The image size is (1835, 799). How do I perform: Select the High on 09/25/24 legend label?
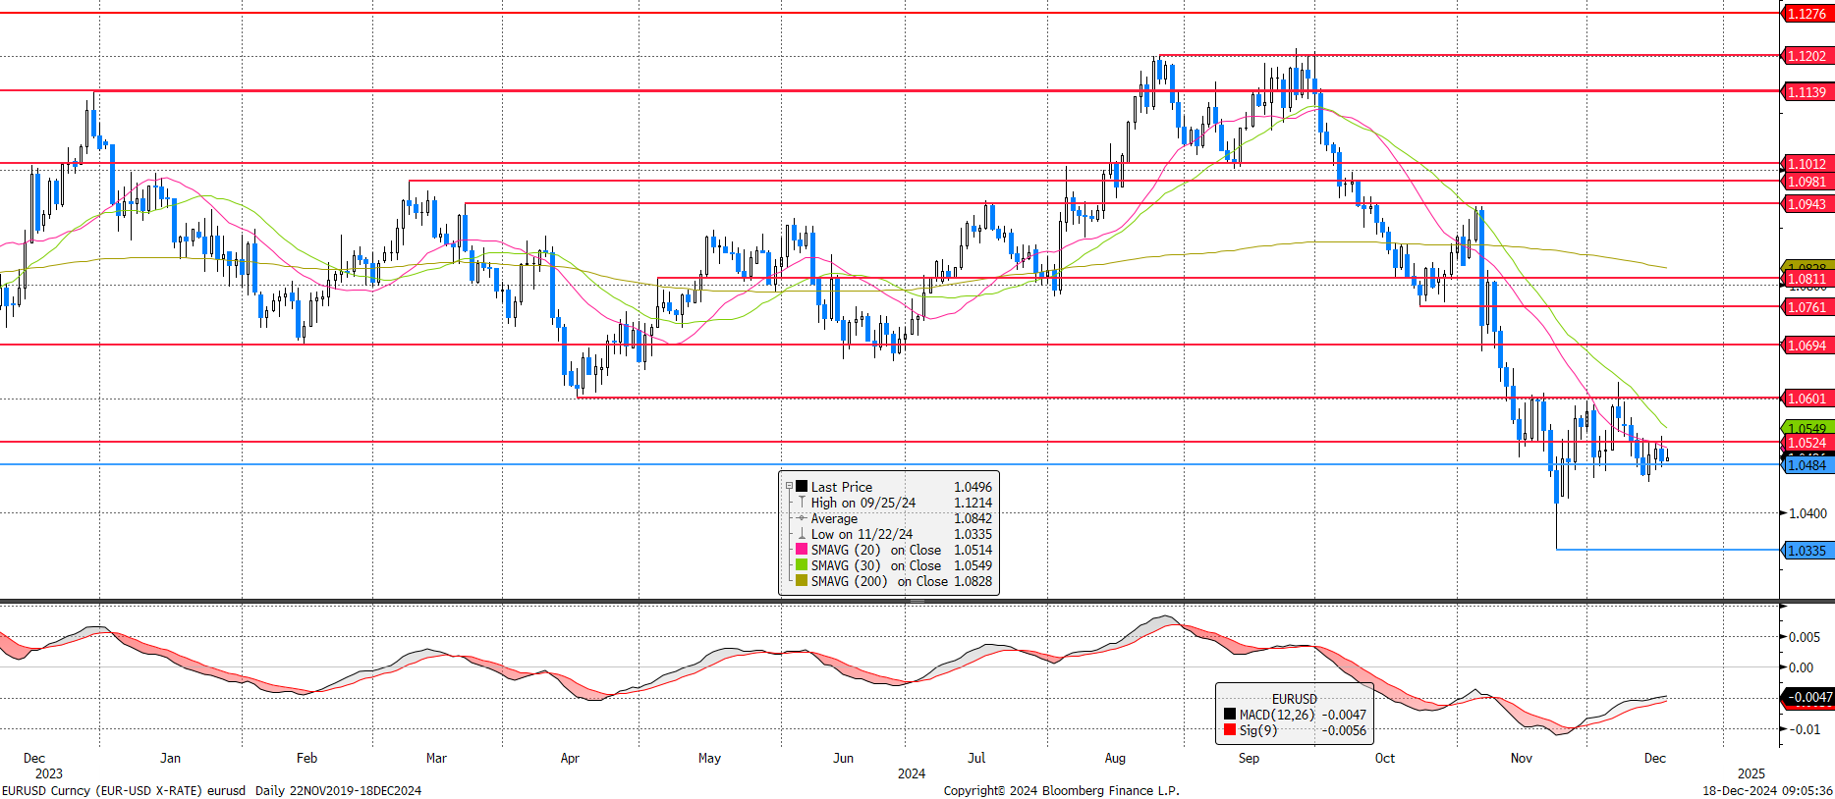point(862,503)
